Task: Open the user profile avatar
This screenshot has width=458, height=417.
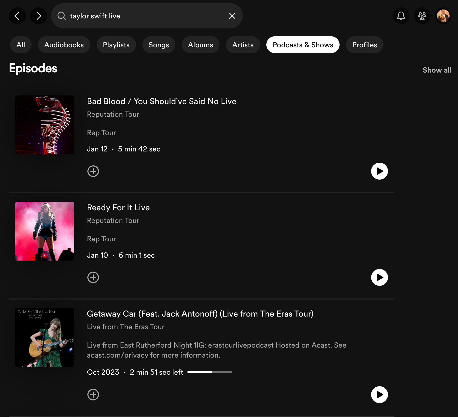Action: [x=443, y=16]
